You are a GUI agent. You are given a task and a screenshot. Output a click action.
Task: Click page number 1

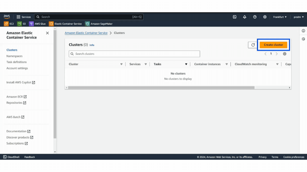tap(271, 54)
